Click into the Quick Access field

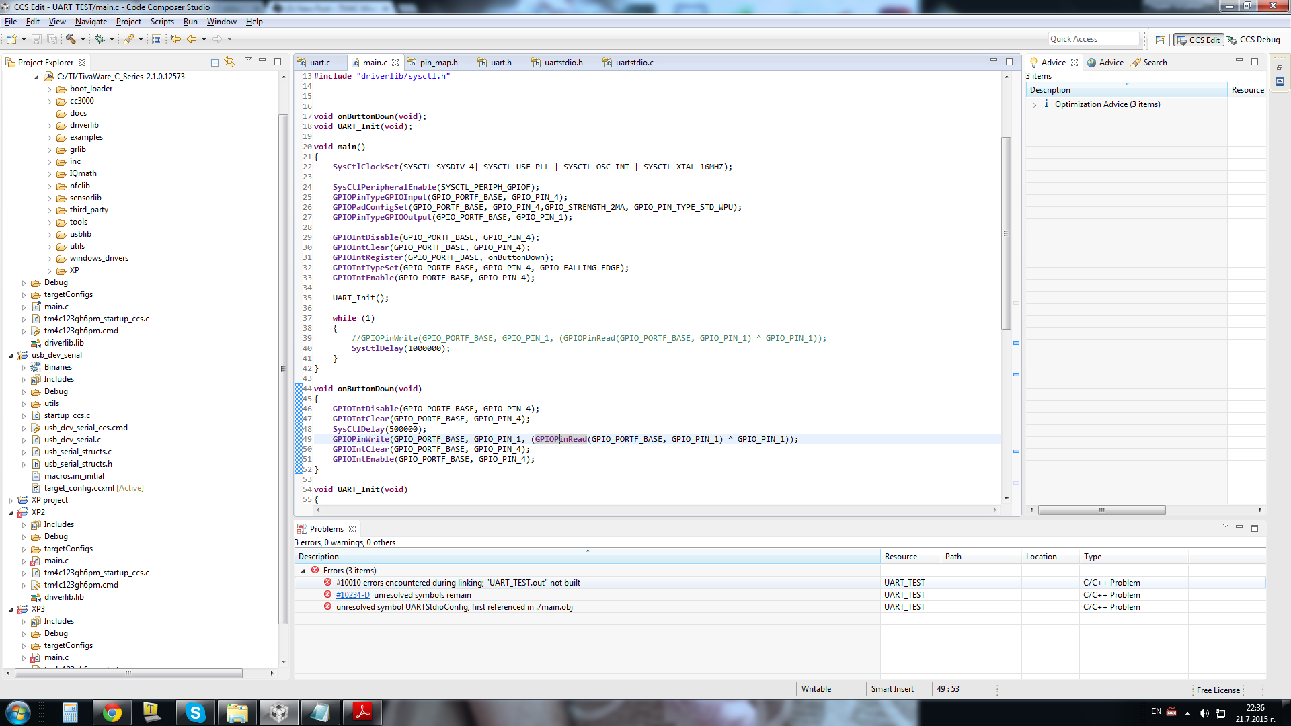(x=1094, y=39)
